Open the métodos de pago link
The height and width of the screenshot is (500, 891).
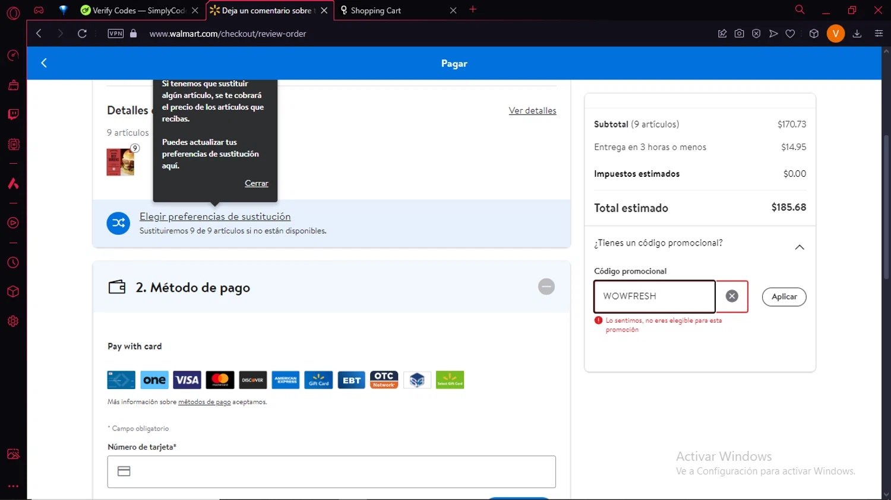tap(204, 402)
